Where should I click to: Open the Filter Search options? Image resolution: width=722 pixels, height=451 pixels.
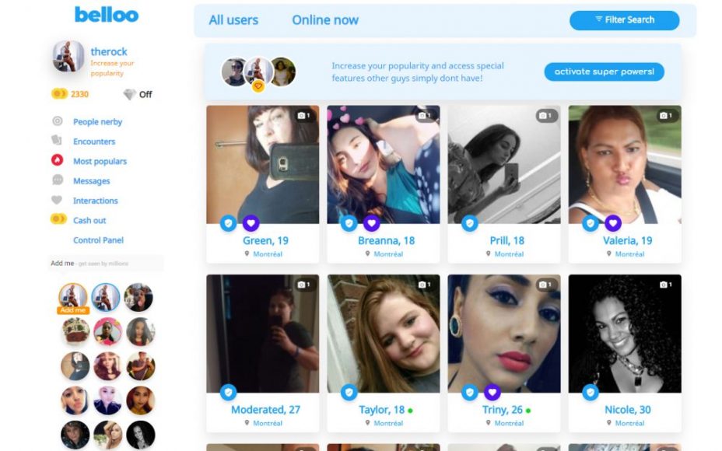click(x=625, y=20)
